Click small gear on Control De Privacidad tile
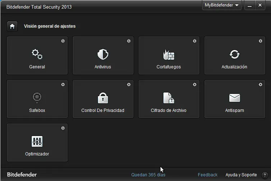This screenshot has height=181, width=271. point(129,85)
